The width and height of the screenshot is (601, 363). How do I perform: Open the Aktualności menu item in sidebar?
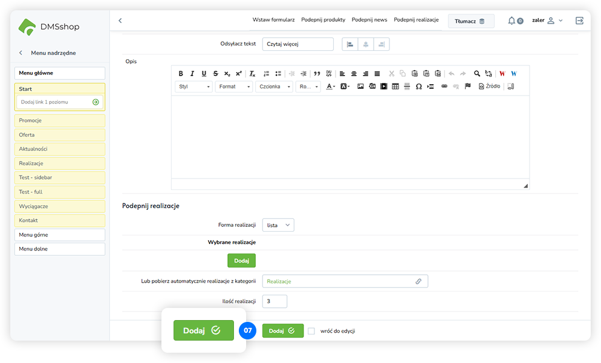(59, 149)
